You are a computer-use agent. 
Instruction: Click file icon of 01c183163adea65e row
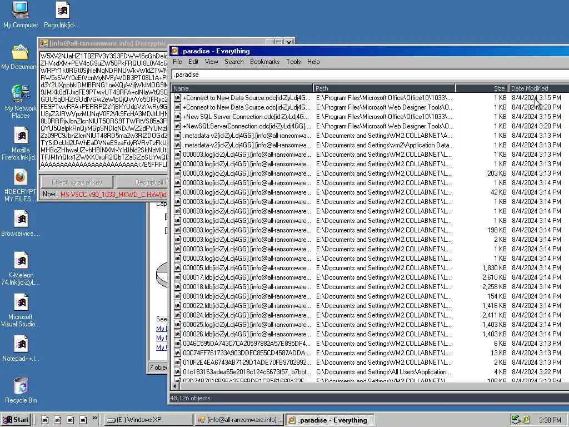coord(177,372)
